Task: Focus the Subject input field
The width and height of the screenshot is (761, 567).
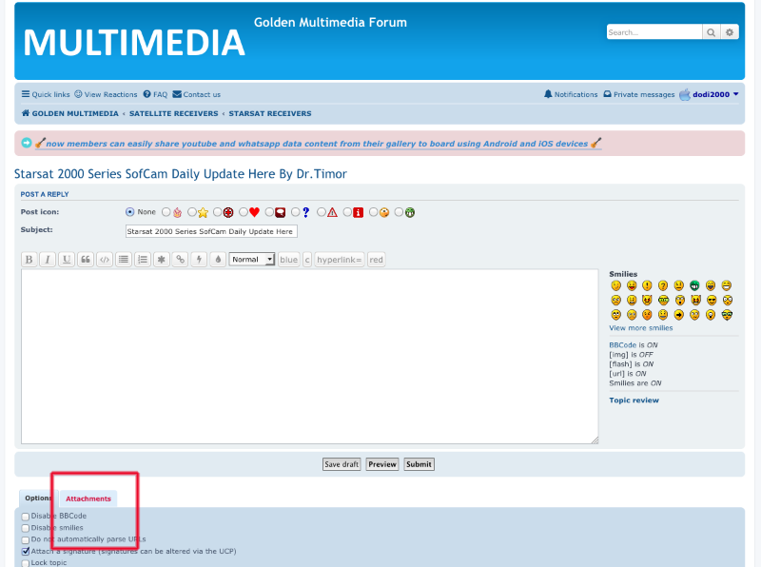Action: [211, 231]
